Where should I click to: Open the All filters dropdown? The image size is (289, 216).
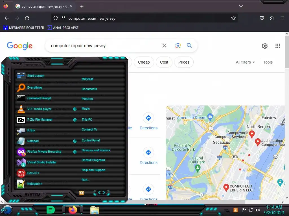(x=245, y=62)
